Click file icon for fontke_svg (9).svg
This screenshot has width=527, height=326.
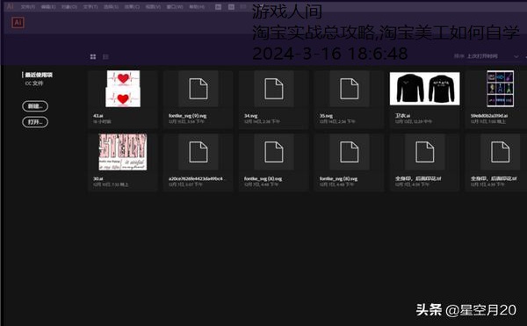199,89
